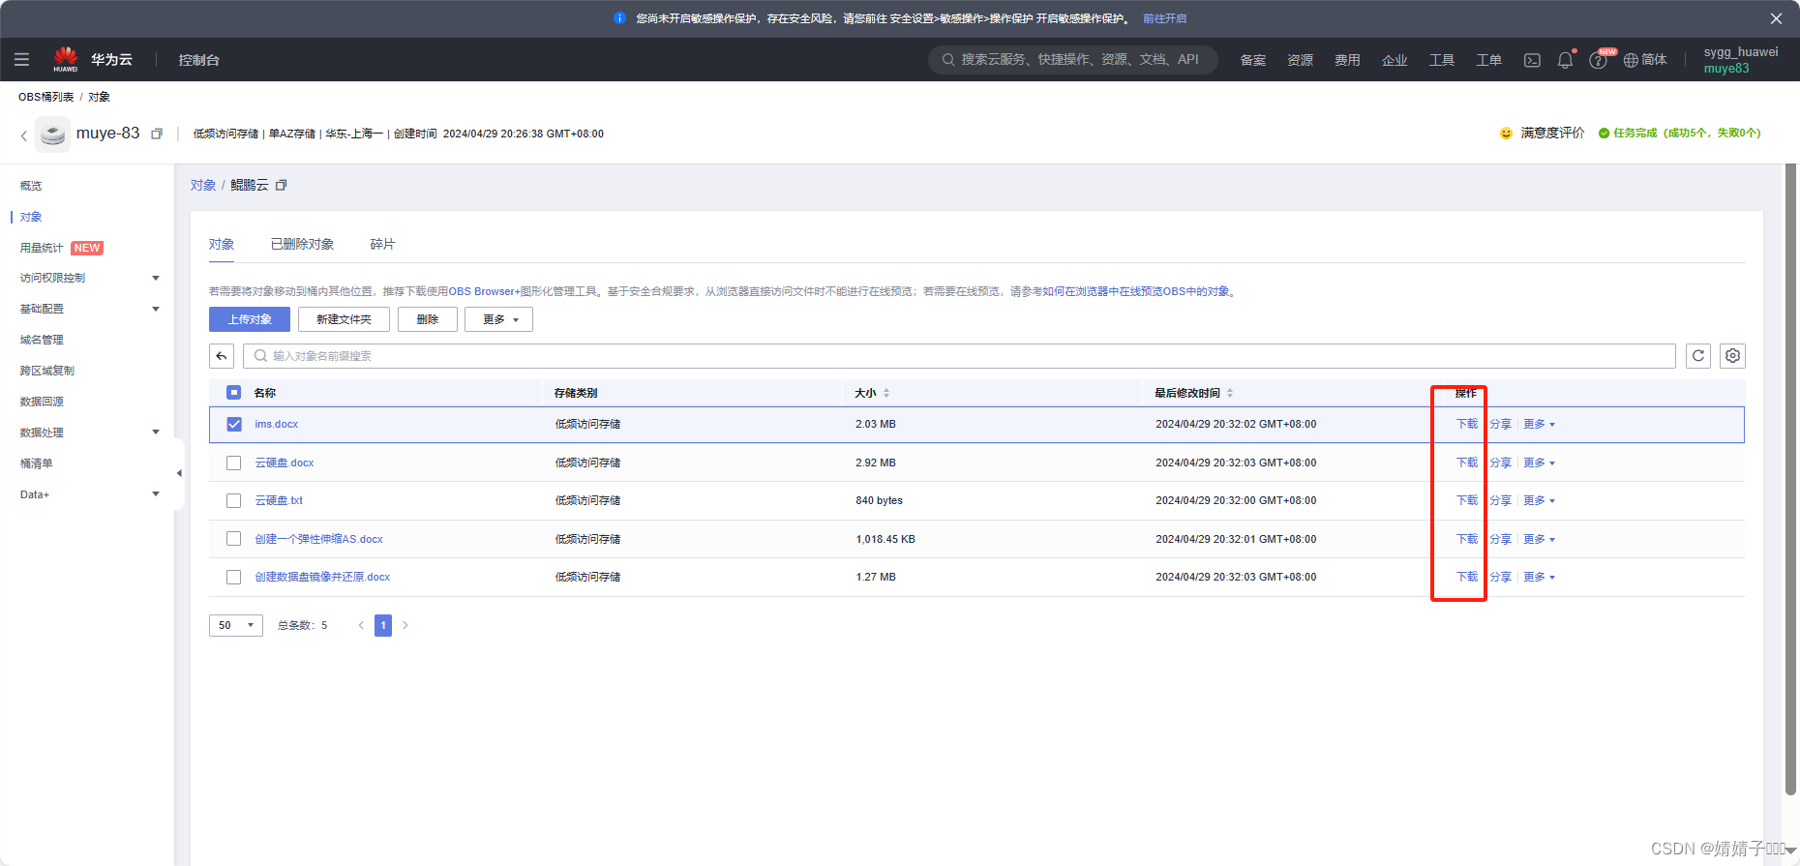Click the 删除 button

pos(428,319)
